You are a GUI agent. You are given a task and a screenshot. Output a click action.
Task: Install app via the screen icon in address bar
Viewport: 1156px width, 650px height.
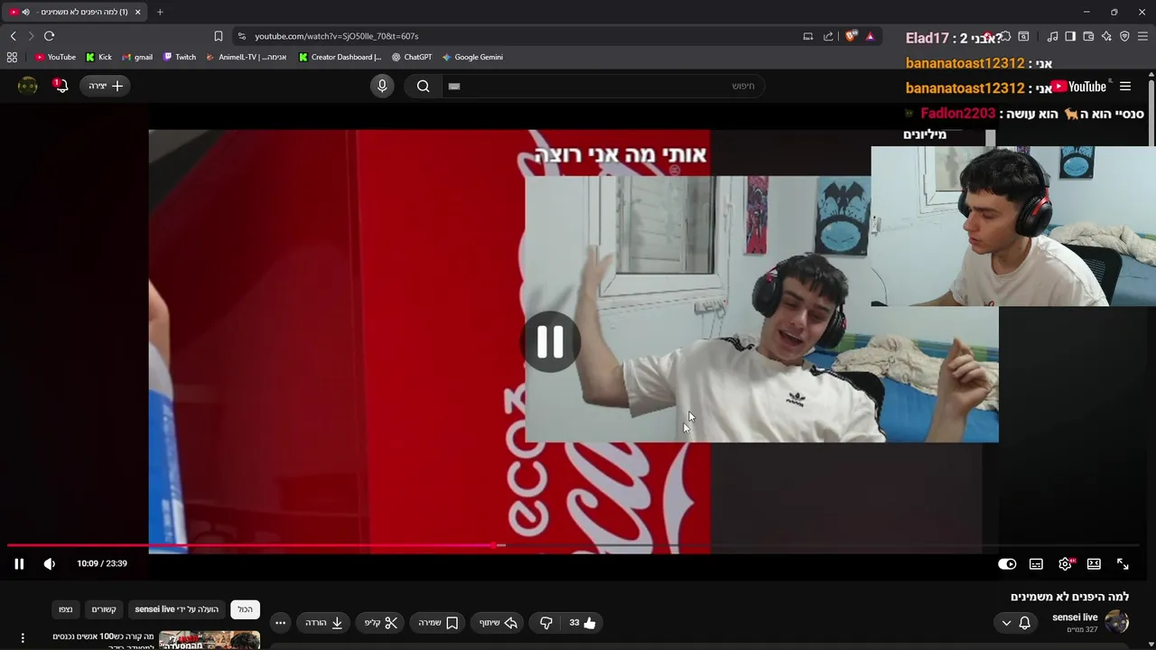tap(808, 36)
